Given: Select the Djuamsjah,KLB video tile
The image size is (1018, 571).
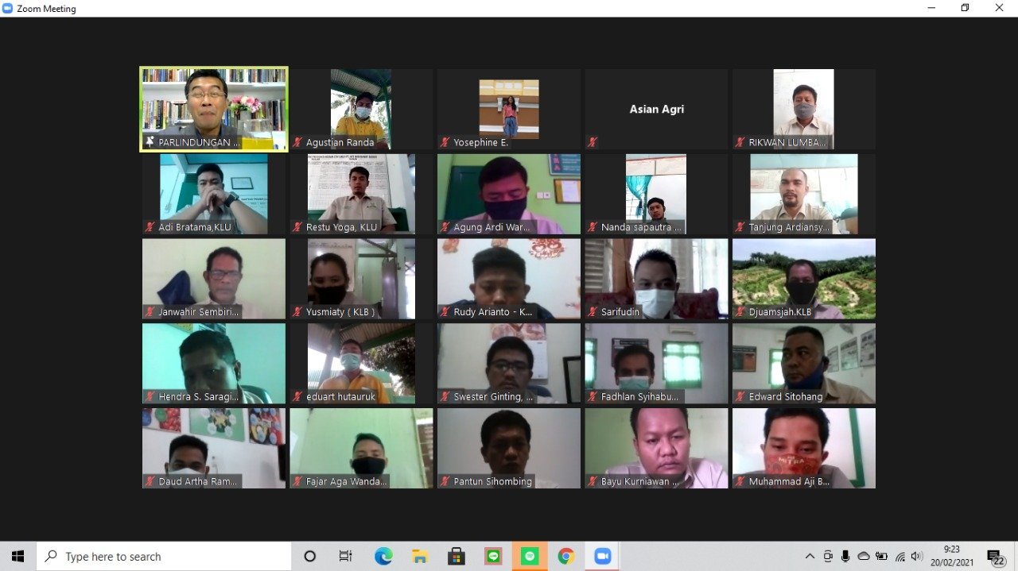Looking at the screenshot, I should click(803, 278).
